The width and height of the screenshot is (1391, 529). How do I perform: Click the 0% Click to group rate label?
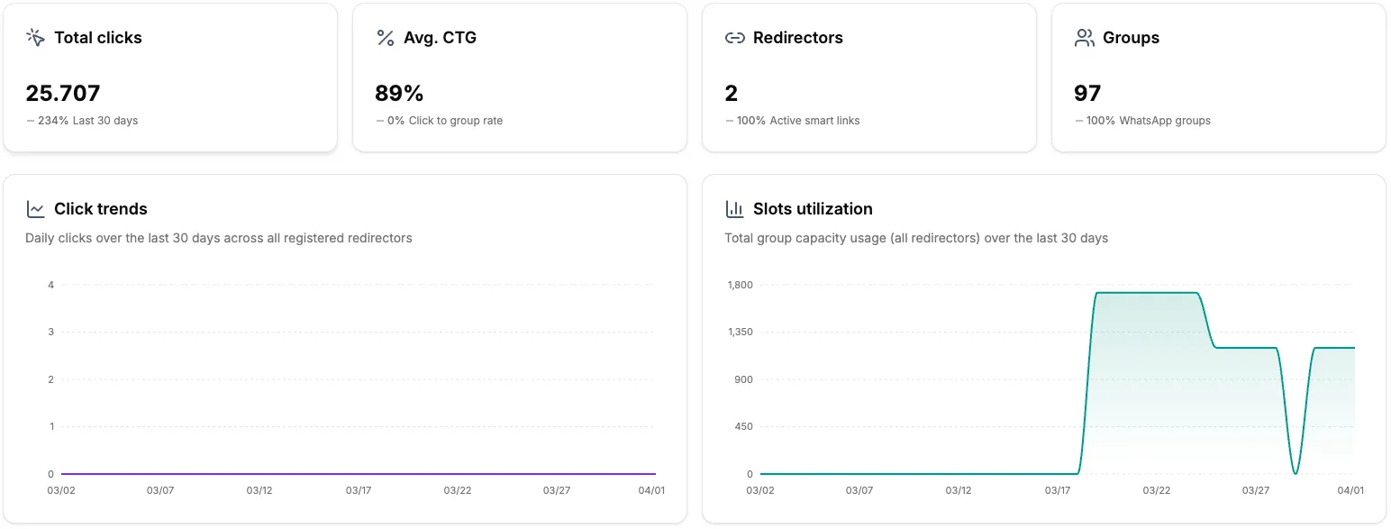[446, 120]
